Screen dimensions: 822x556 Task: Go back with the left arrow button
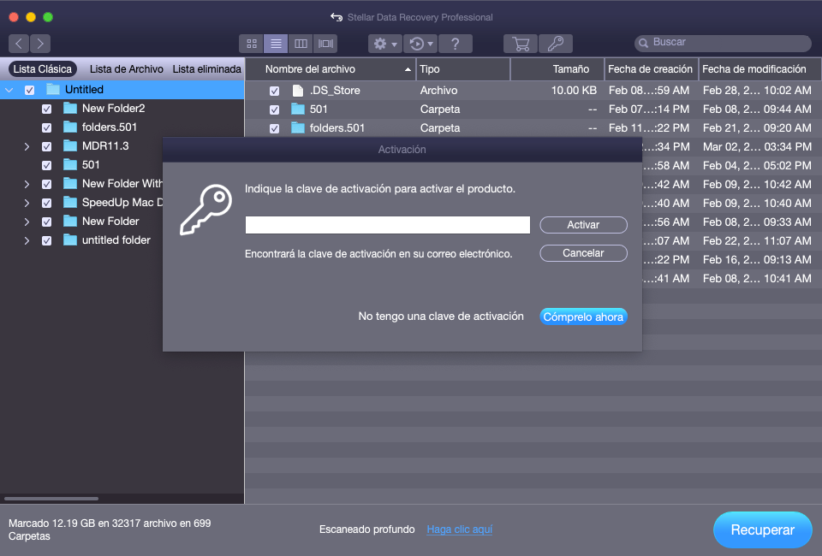click(19, 44)
